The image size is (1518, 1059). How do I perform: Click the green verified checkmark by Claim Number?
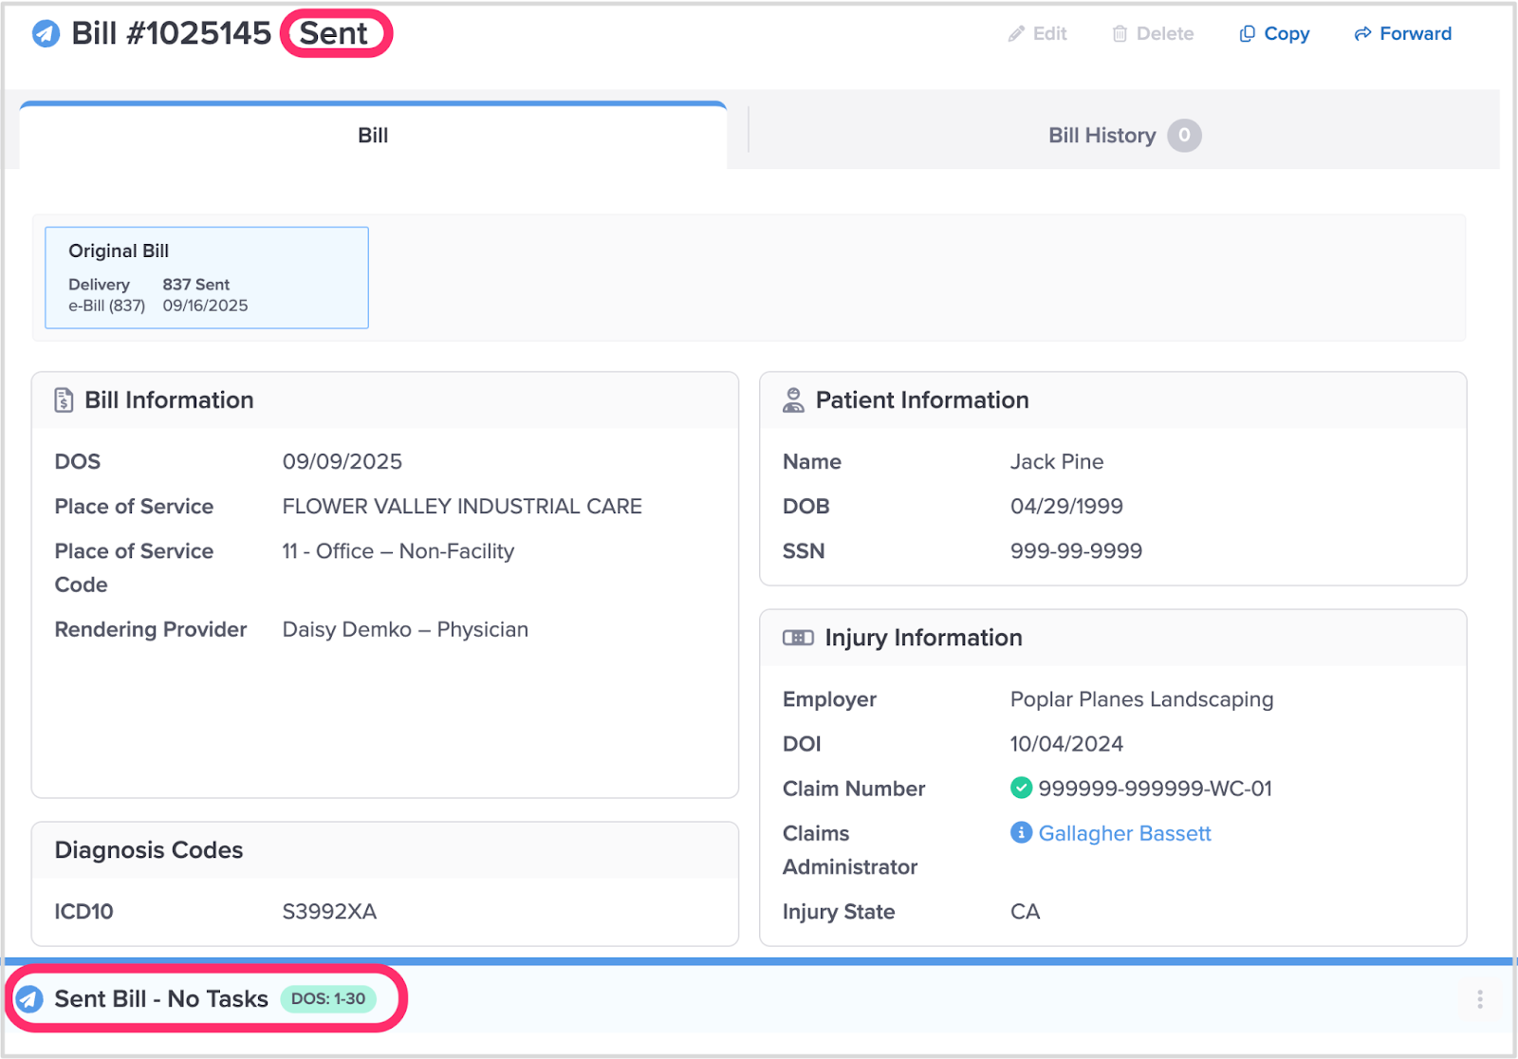(1021, 788)
